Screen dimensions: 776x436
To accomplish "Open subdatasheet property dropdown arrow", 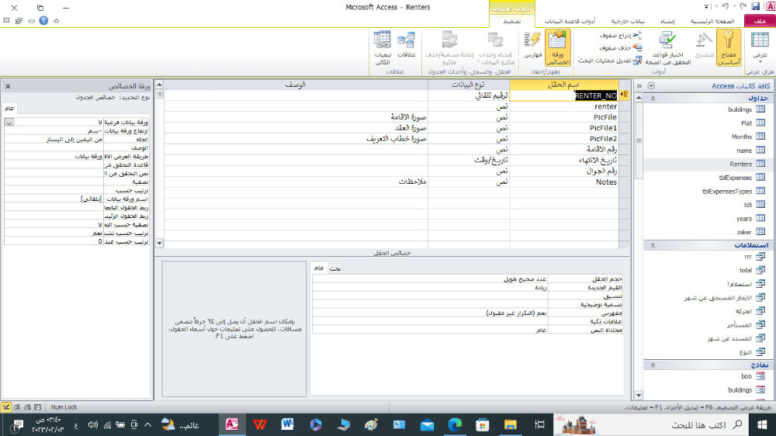I will (9, 123).
